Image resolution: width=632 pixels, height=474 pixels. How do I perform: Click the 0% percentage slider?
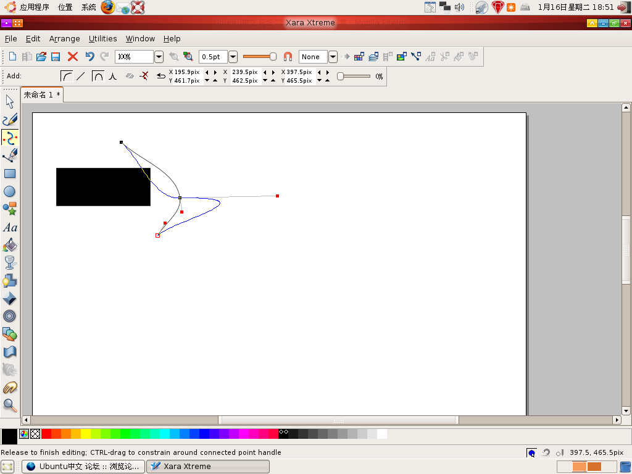click(x=354, y=76)
